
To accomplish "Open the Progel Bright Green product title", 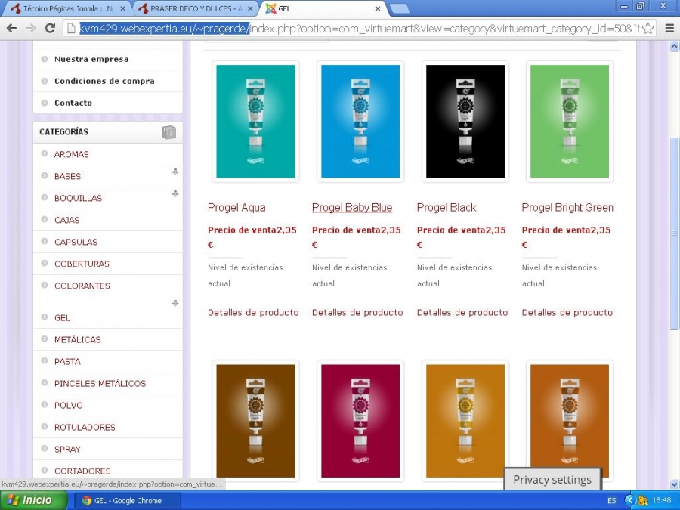I will click(x=567, y=208).
